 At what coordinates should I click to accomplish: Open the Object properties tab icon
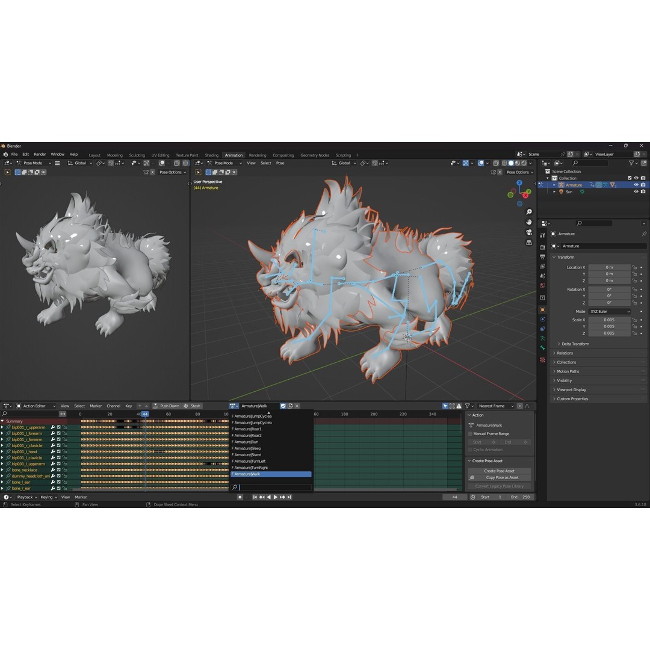[x=542, y=310]
